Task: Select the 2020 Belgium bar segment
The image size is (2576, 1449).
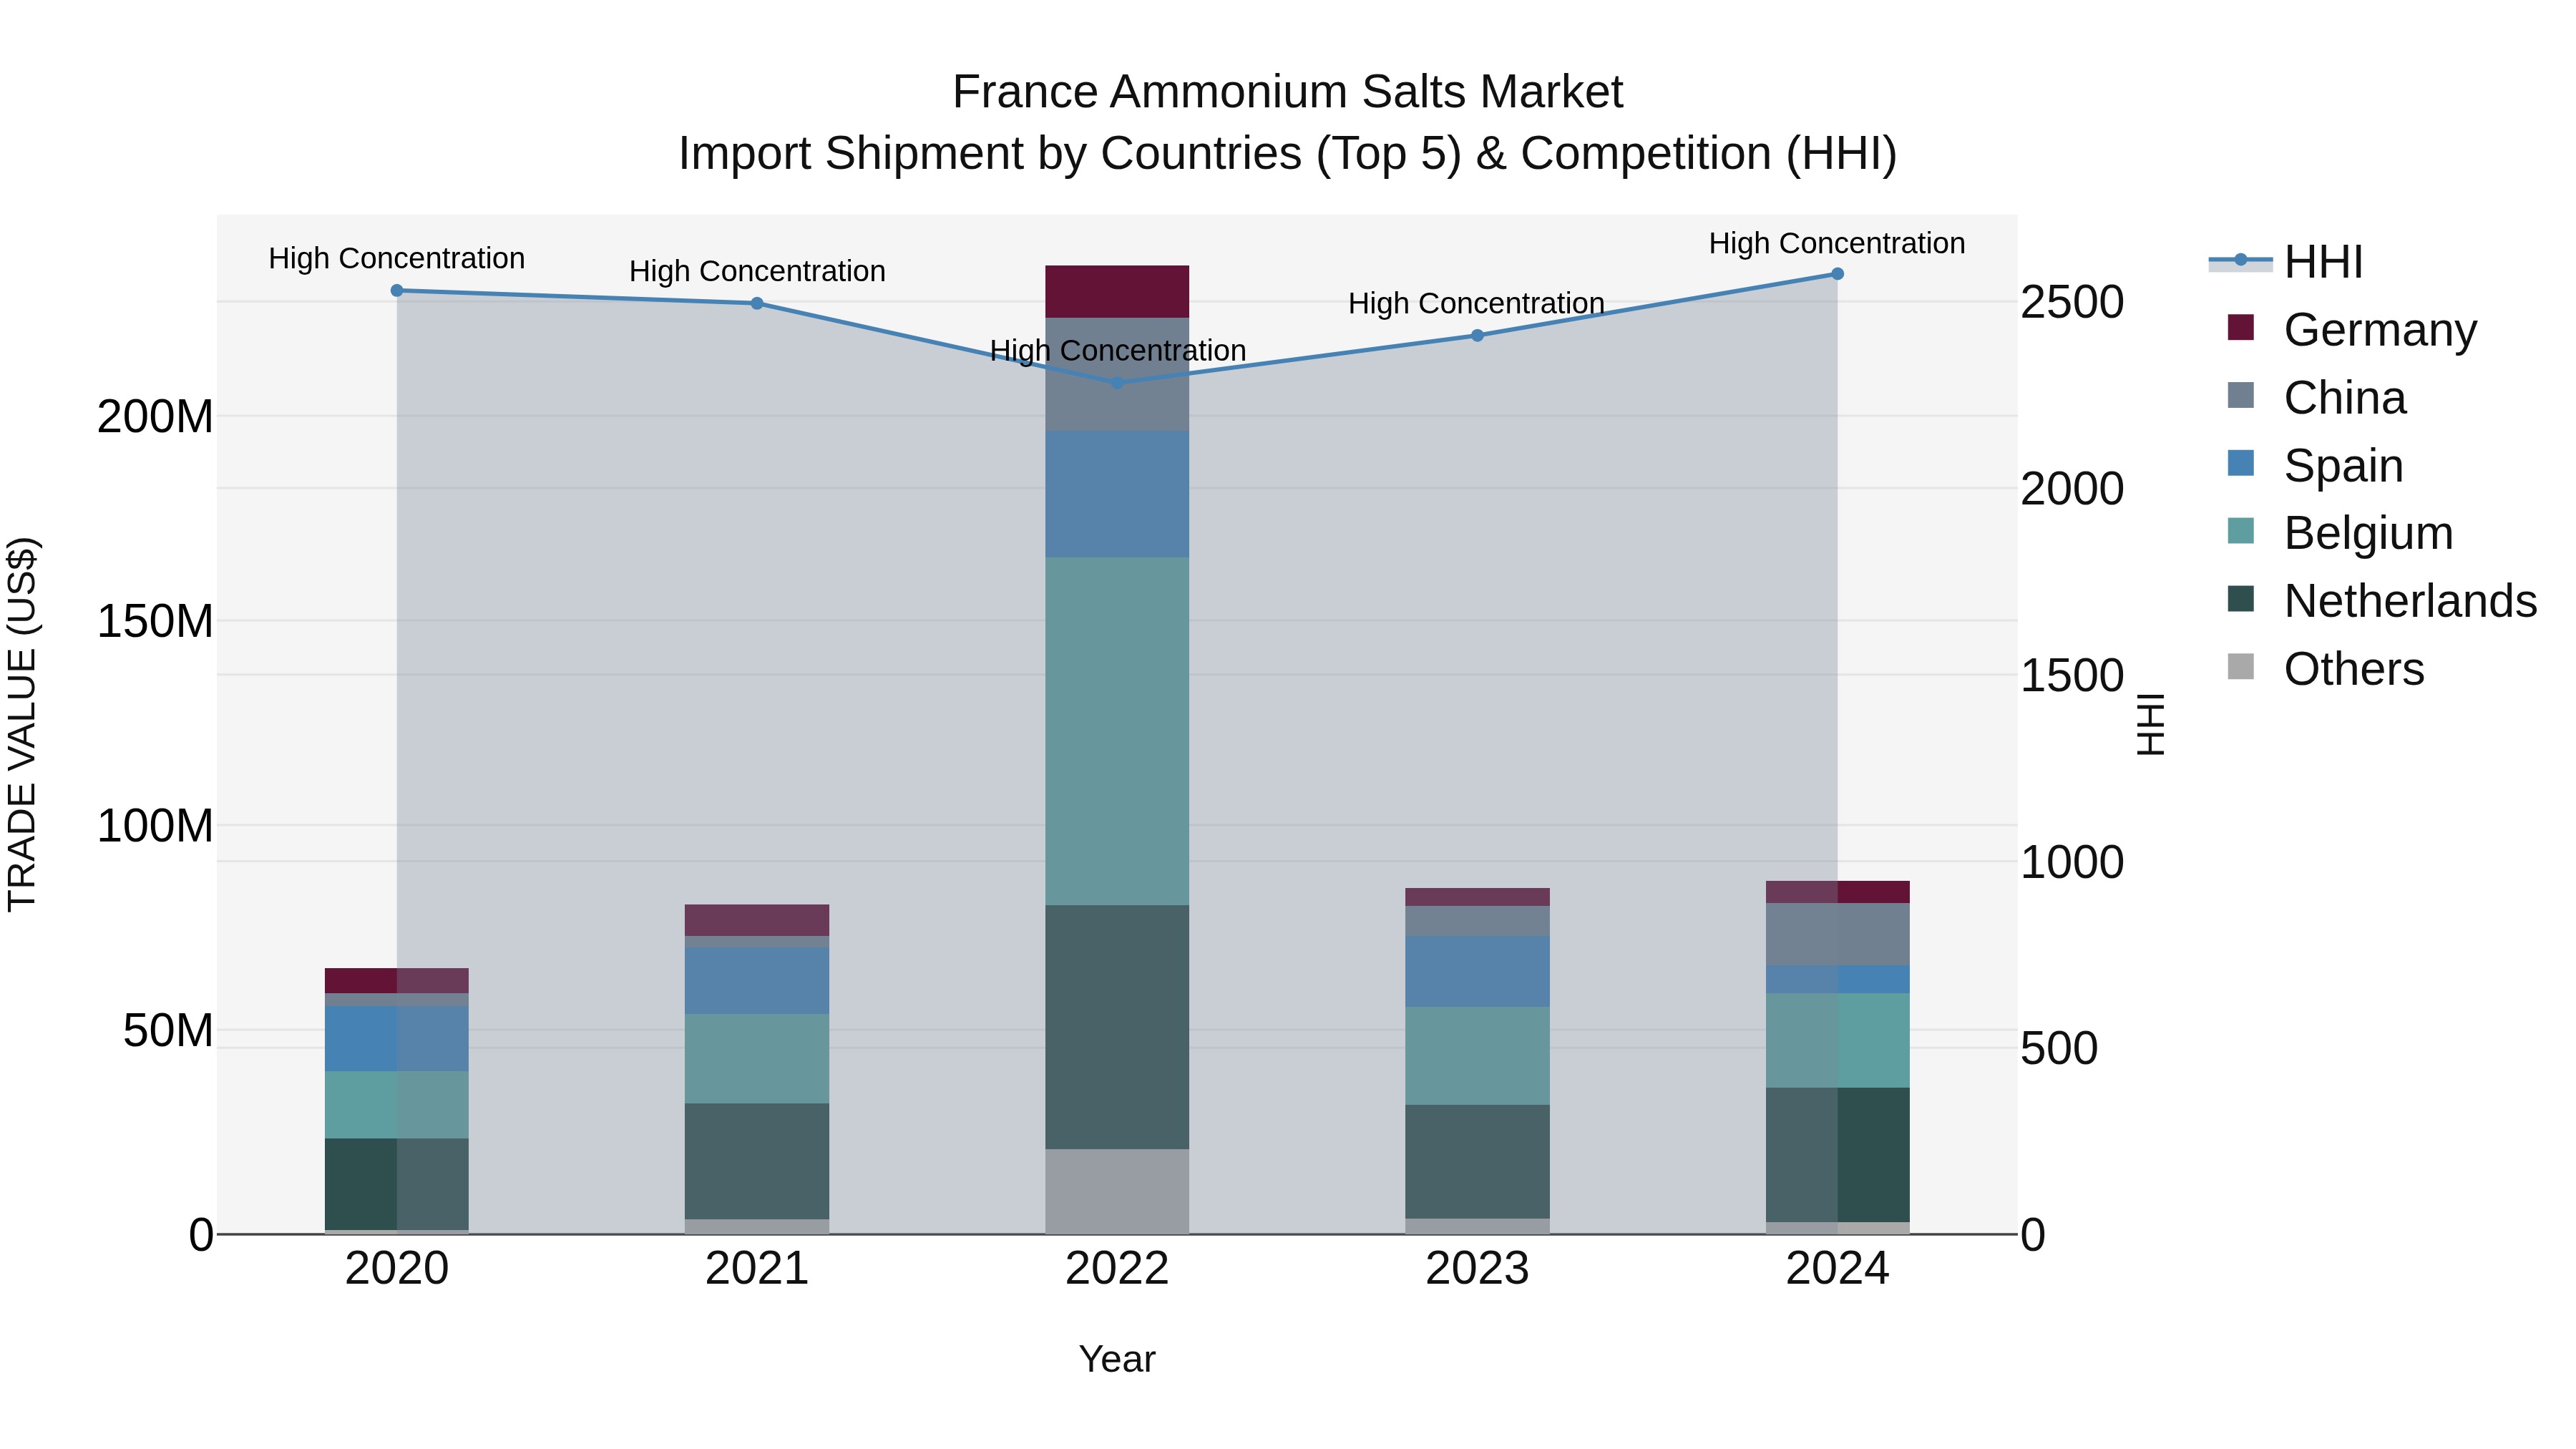Action: pyautogui.click(x=397, y=1104)
